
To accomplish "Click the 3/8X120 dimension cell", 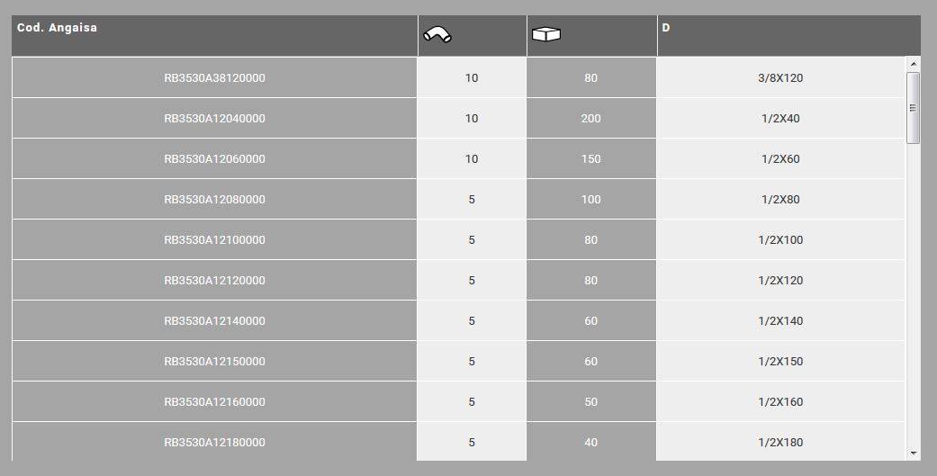I will click(x=780, y=78).
